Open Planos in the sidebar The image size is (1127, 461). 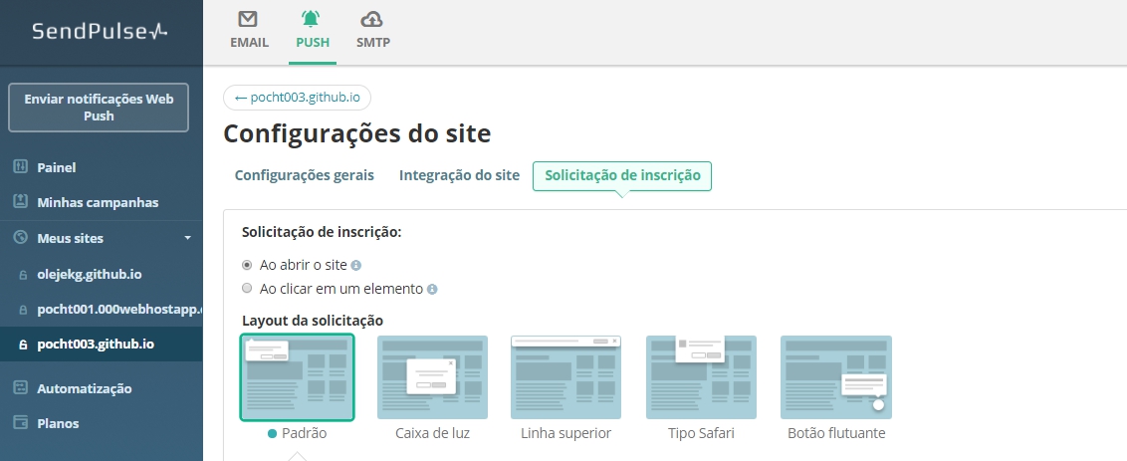tap(58, 423)
